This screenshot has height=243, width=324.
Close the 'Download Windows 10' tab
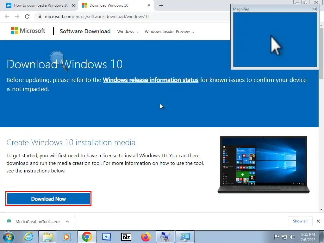tap(149, 6)
